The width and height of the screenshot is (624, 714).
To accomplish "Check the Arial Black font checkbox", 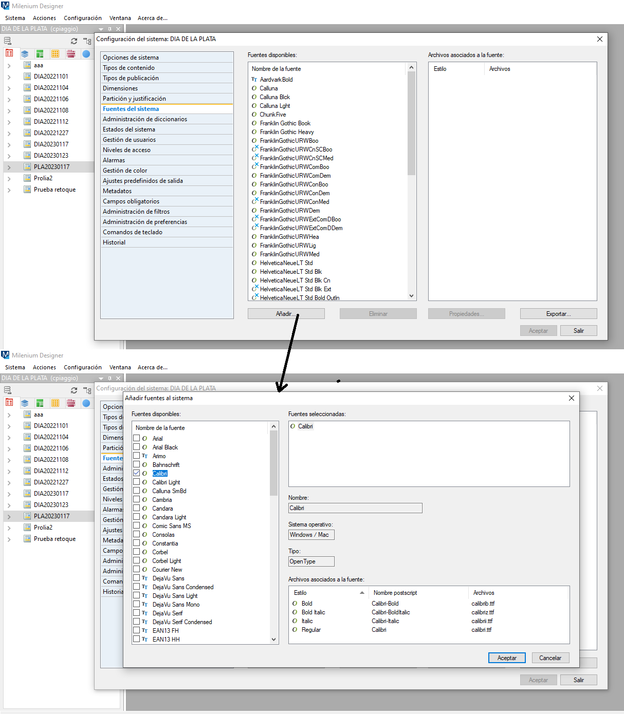I will pyautogui.click(x=137, y=447).
